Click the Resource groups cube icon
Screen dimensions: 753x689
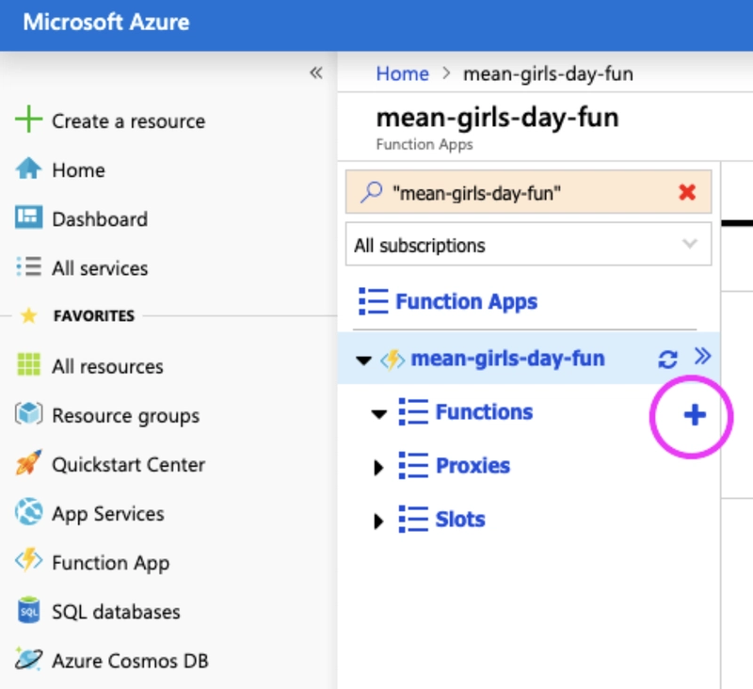(x=28, y=414)
